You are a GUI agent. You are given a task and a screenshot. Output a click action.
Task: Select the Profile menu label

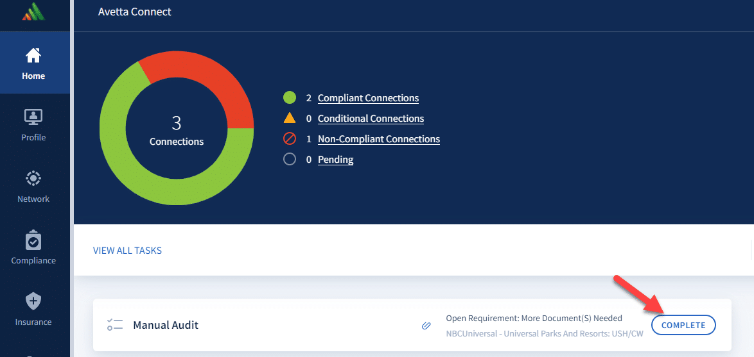[33, 137]
